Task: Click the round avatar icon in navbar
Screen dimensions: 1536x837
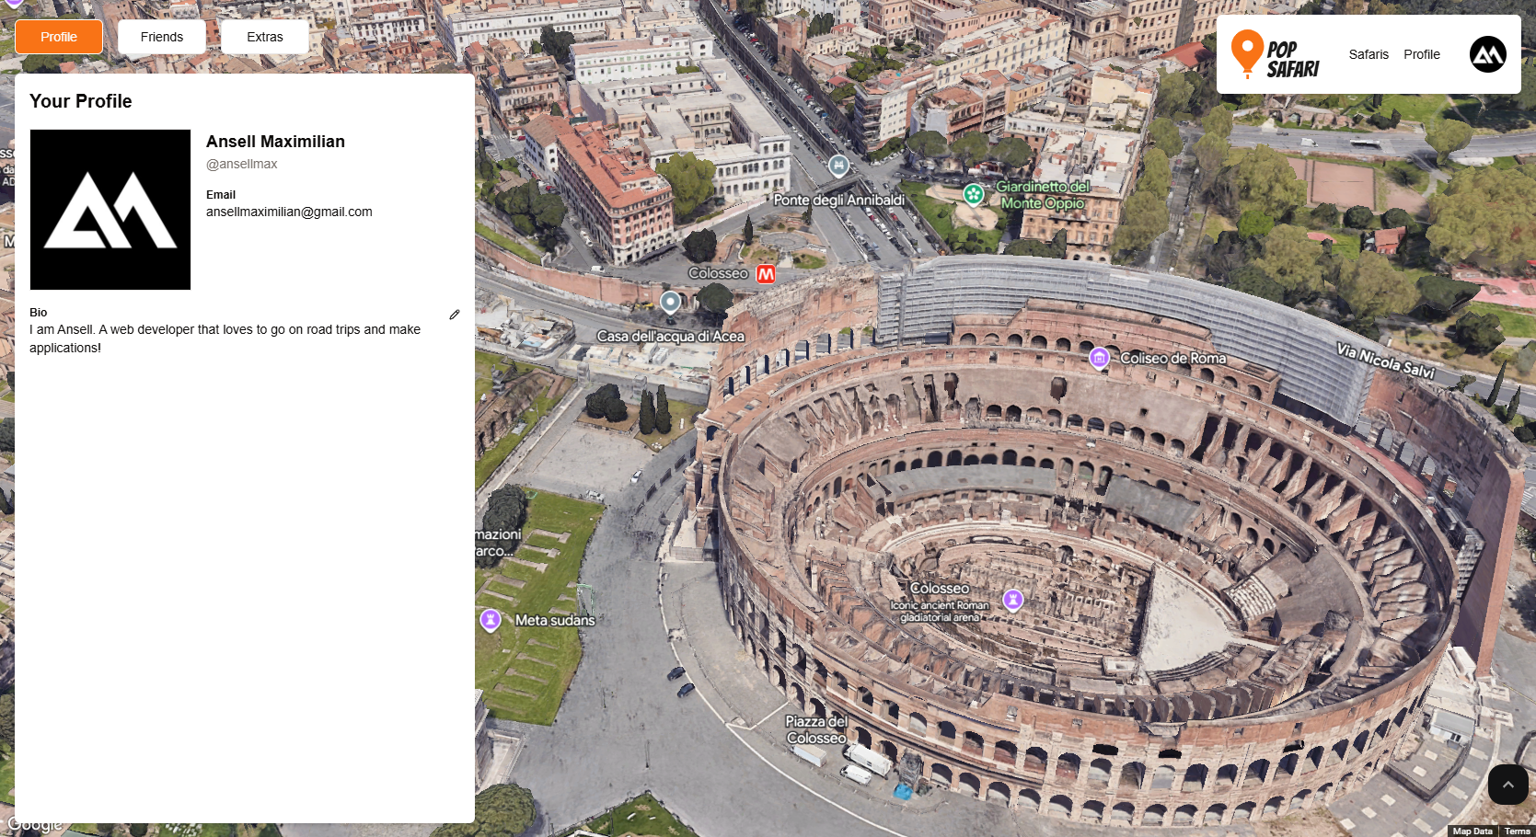Action: [x=1487, y=54]
